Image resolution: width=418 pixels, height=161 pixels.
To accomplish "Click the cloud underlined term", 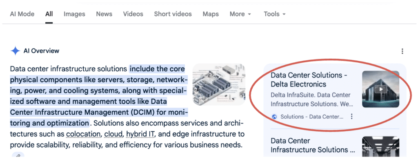I will [x=114, y=134].
